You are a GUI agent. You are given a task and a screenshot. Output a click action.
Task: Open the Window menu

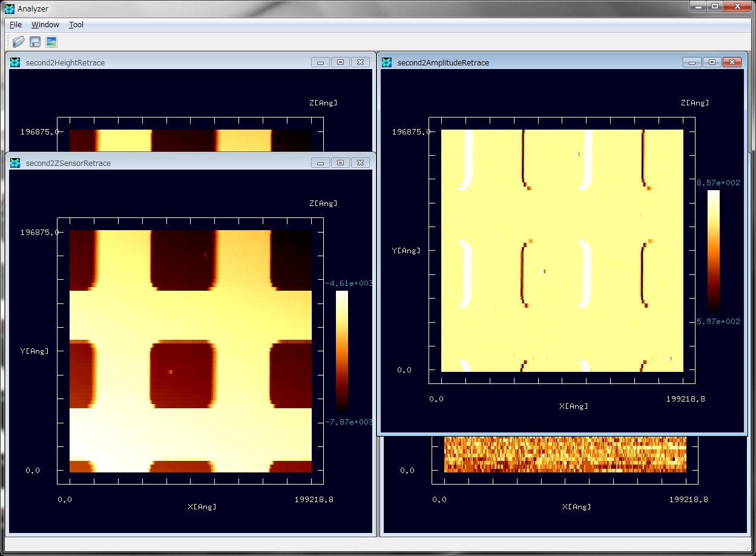click(x=45, y=25)
